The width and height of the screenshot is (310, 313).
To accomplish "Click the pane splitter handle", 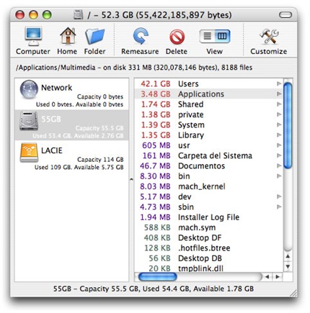I will (131, 179).
